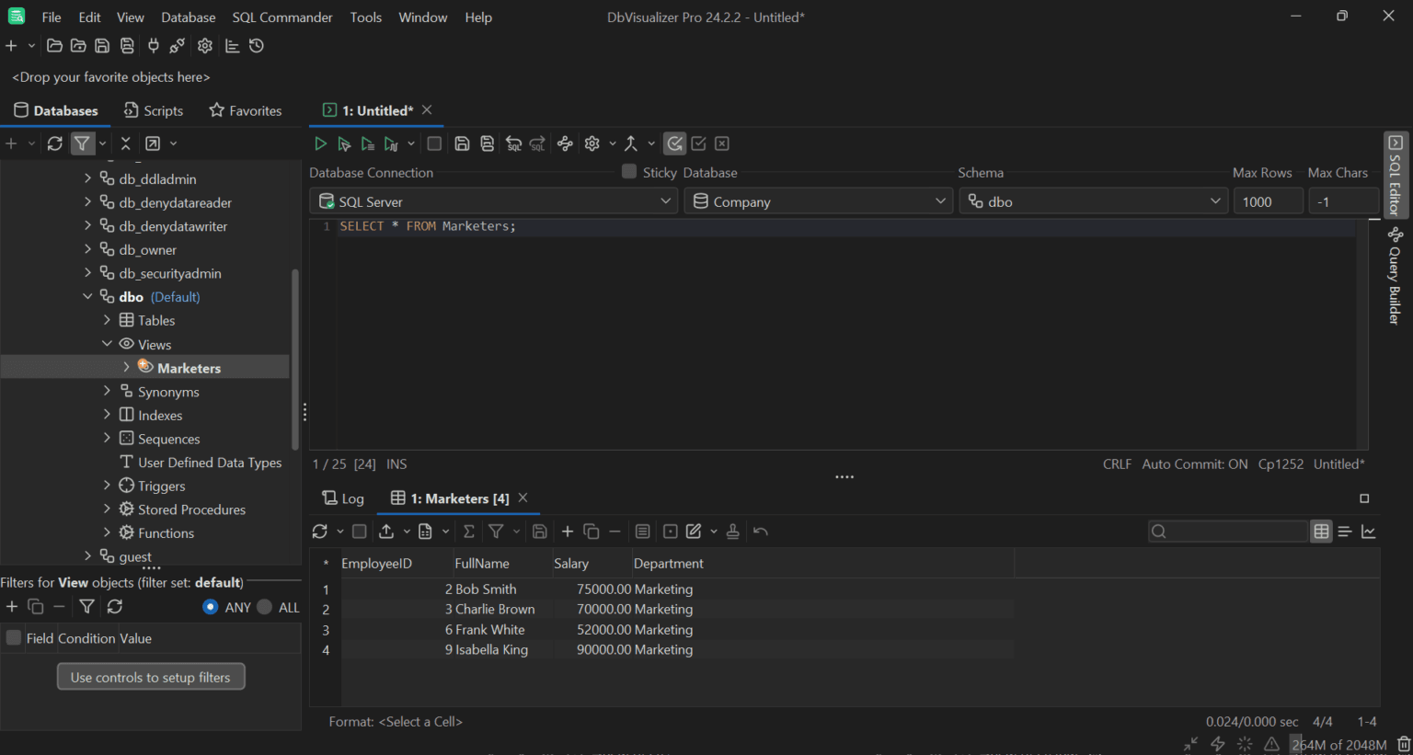1413x755 pixels.
Task: Open the Database Connection dropdown showing SQL Server
Action: coord(493,200)
